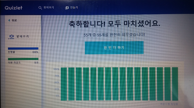Click the 0% axis label in chart
This screenshot has height=108, width=194.
[x=57, y=96]
